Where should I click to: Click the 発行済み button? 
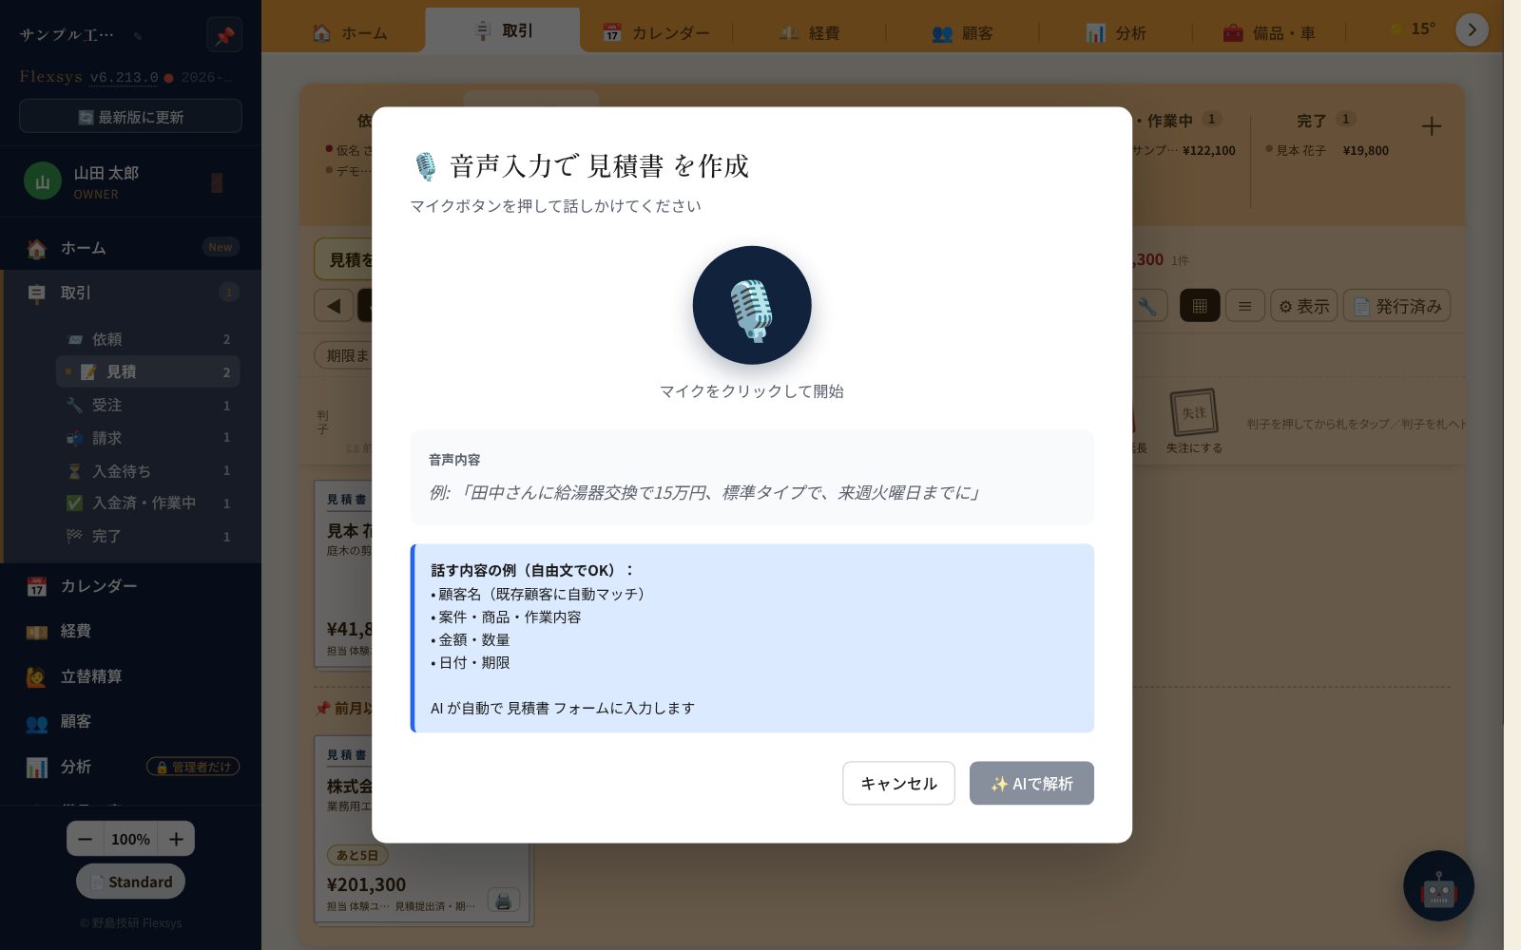point(1396,306)
